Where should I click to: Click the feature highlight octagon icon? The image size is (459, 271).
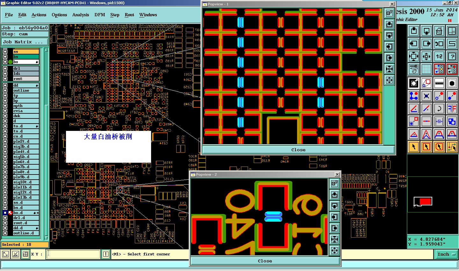(x=452, y=83)
